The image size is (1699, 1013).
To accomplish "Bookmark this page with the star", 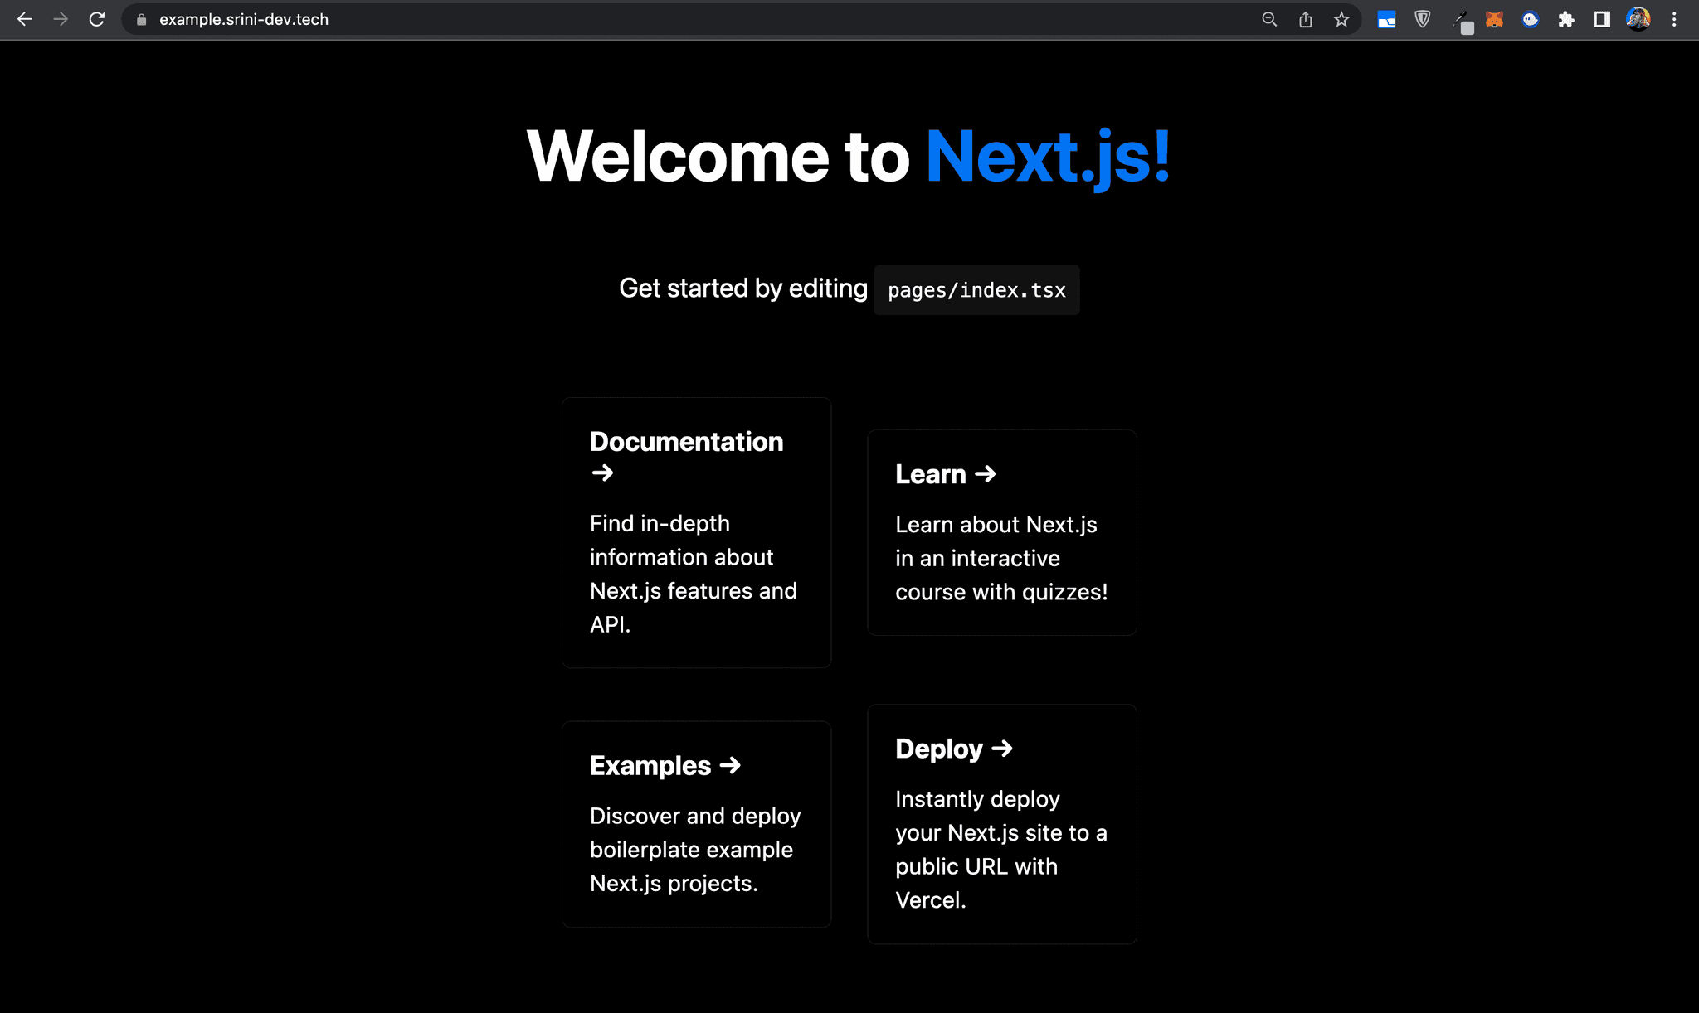I will 1341,19.
